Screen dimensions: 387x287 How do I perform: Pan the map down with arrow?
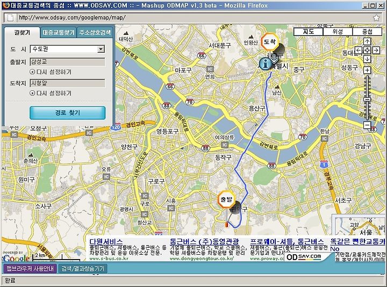point(367,59)
